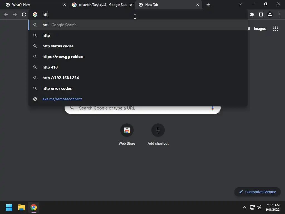
Task: Click the magnifier icon in the Google search box
Action: (x=72, y=108)
